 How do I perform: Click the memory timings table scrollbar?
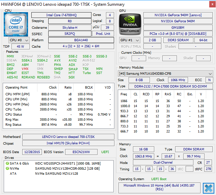pos(211,114)
